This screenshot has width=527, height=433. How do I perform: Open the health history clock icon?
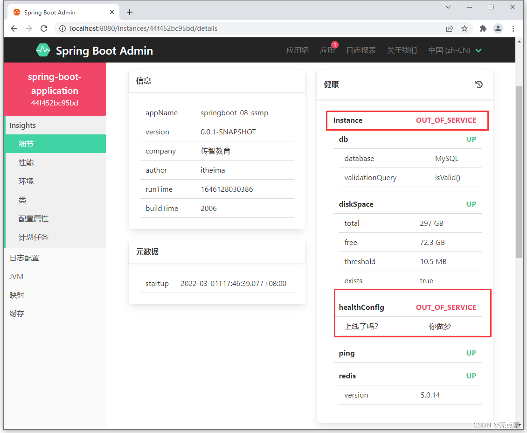coord(479,84)
